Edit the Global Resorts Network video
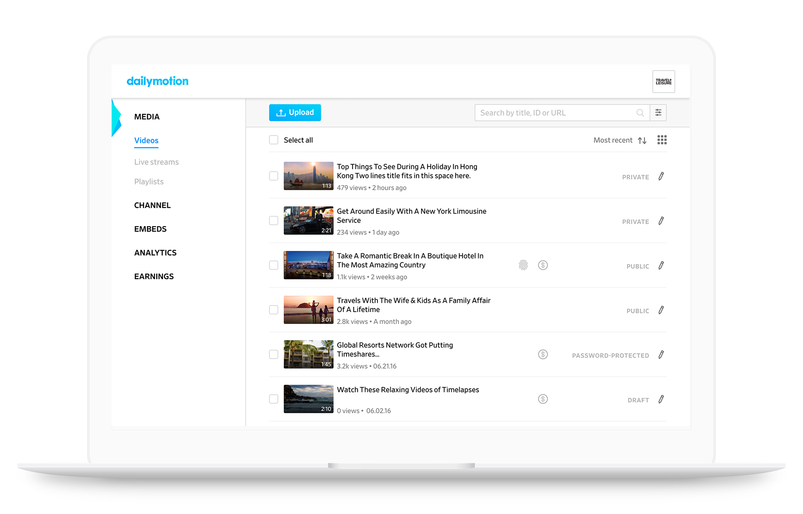This screenshot has width=803, height=514. (x=661, y=355)
